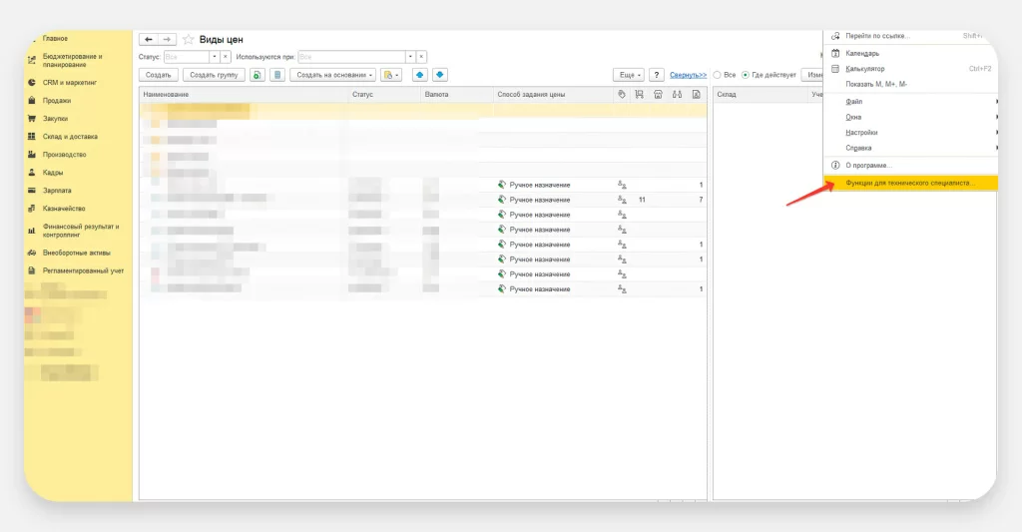Viewport: 1022px width, 532px height.
Task: Open the Используются при dropdown arrow
Action: pos(410,57)
